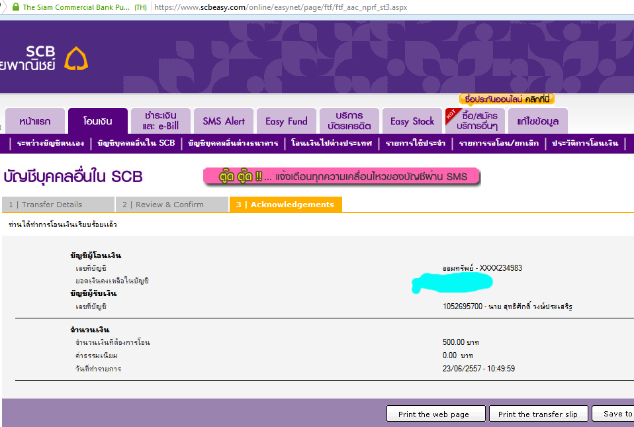Image resolution: width=634 pixels, height=427 pixels.
Task: Click the ท่านได้ทำการโอนเงินเรียบร้อยแล้ว message
Action: pos(63,224)
